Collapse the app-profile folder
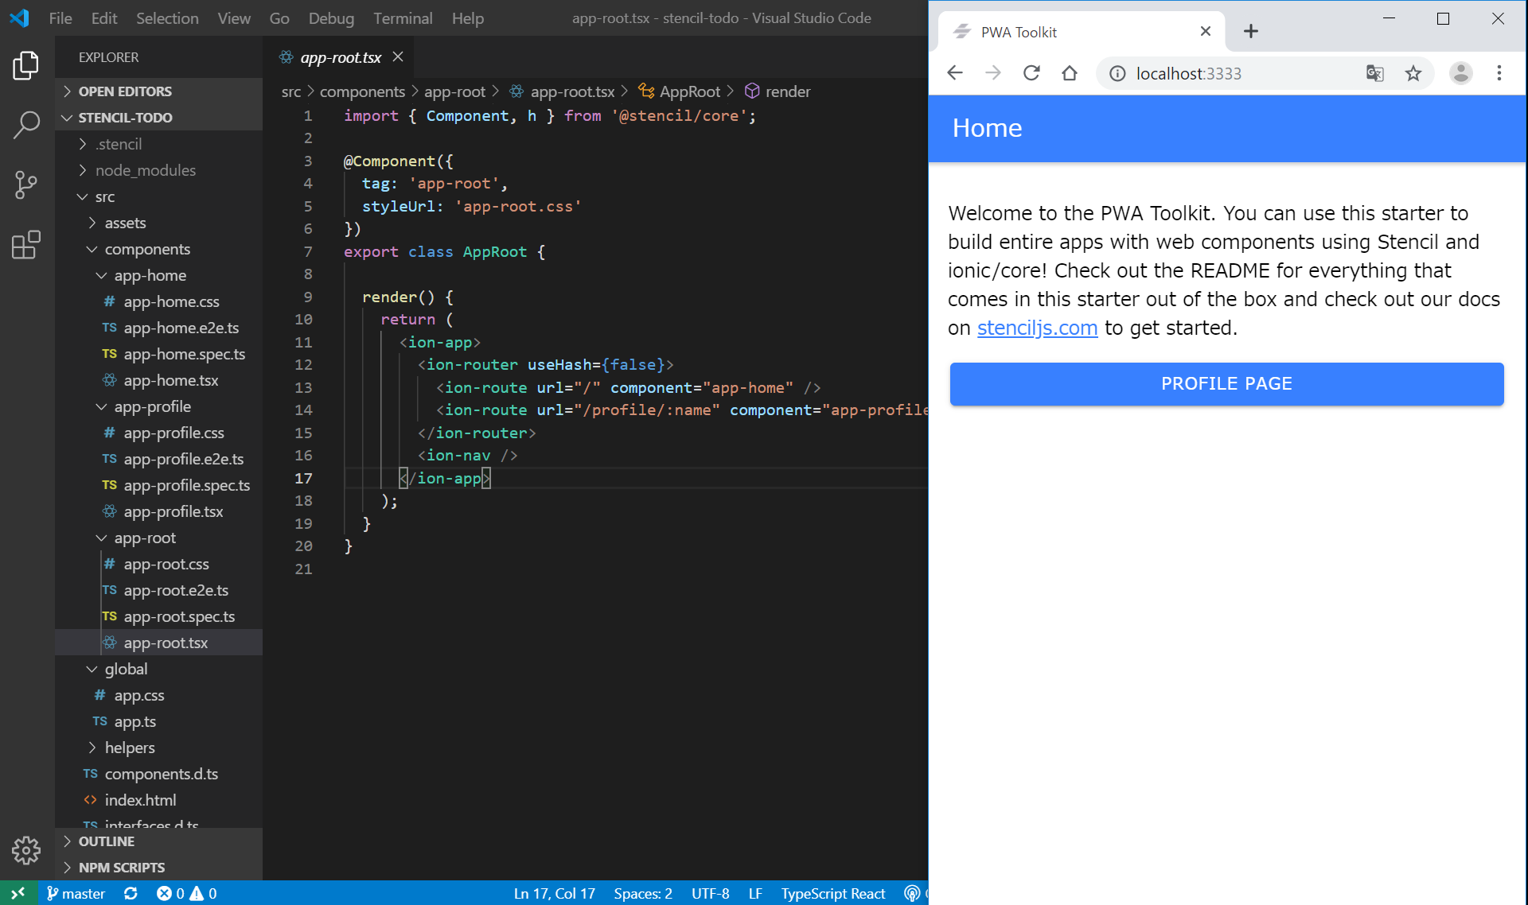 (159, 406)
